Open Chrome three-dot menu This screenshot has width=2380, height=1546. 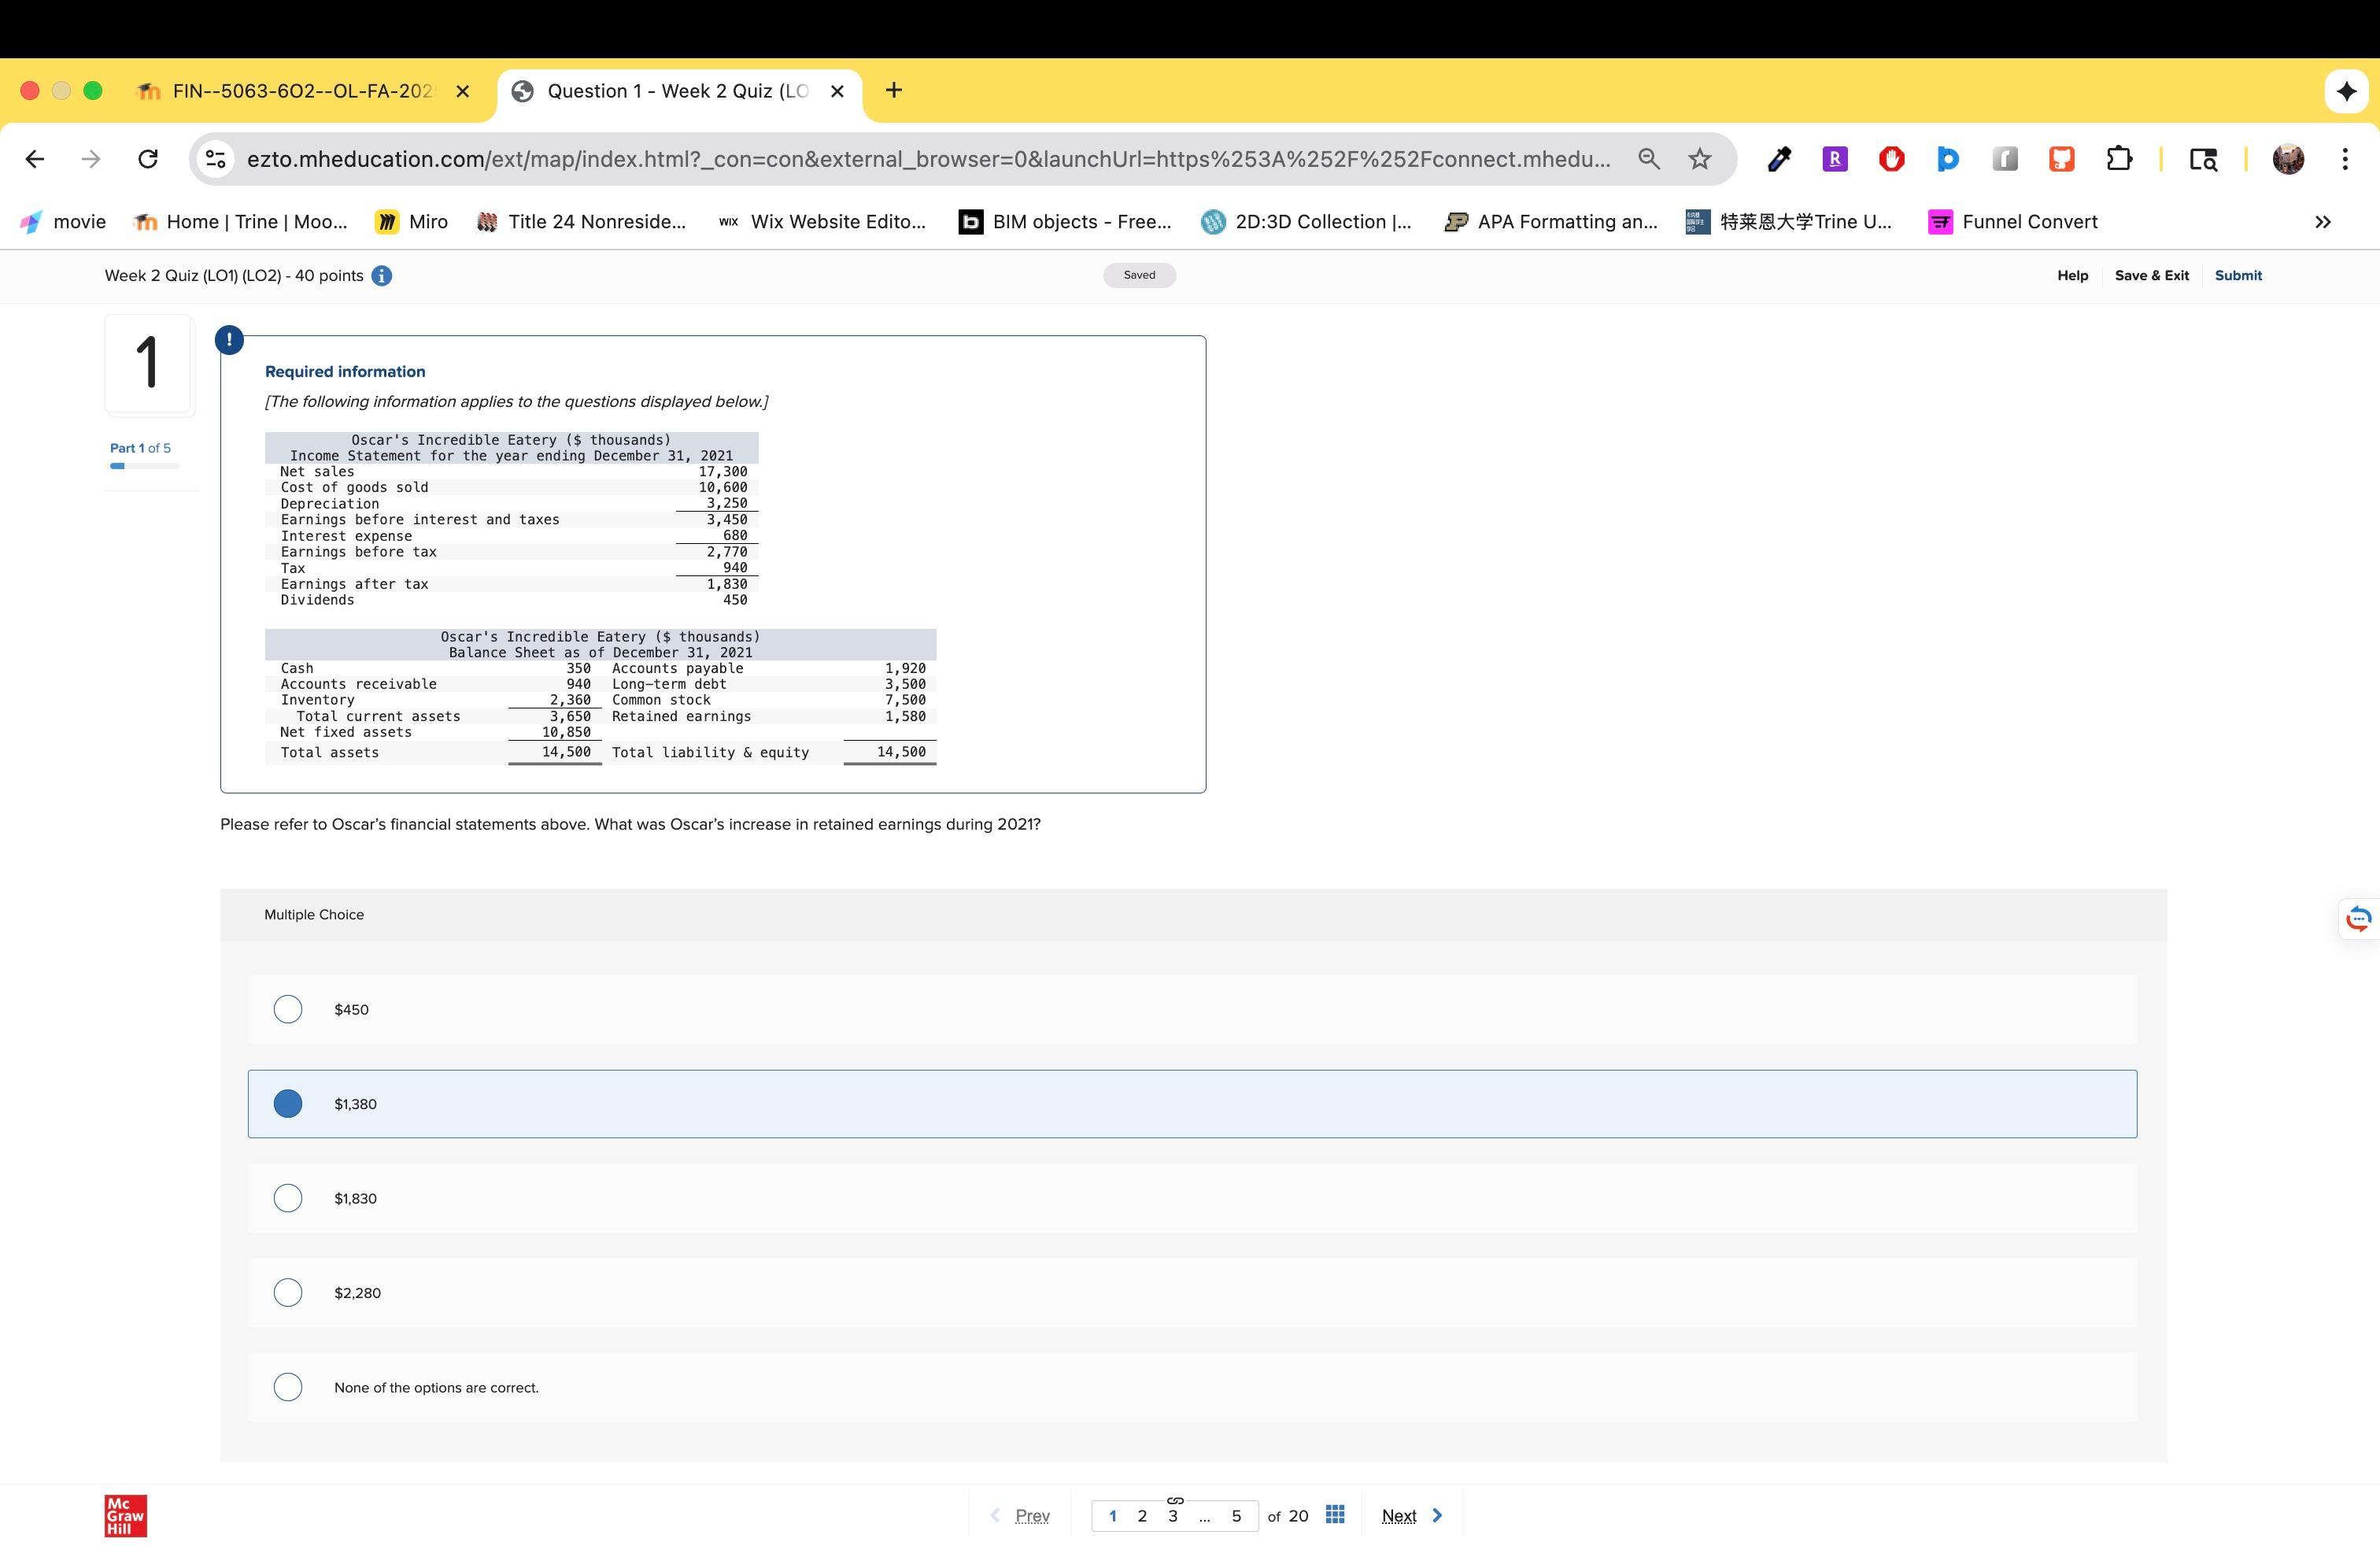[2345, 159]
